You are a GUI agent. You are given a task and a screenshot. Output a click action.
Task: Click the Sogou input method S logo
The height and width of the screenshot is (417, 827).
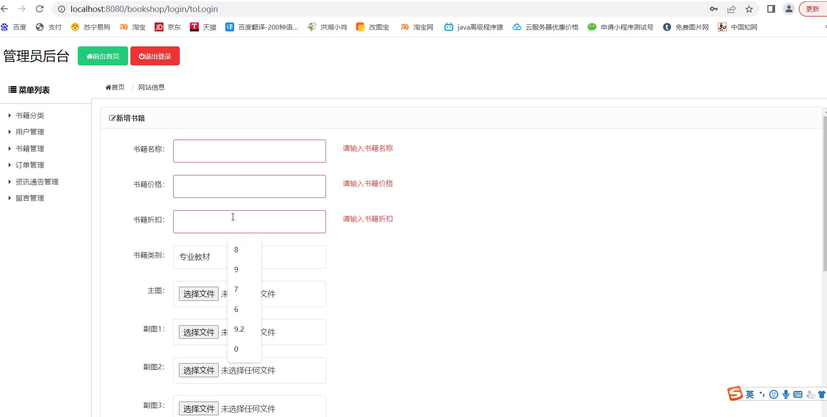(735, 393)
